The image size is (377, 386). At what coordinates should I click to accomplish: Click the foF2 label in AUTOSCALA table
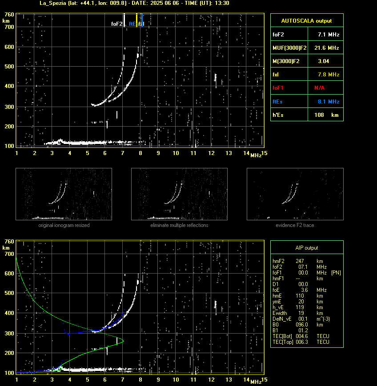pyautogui.click(x=278, y=35)
